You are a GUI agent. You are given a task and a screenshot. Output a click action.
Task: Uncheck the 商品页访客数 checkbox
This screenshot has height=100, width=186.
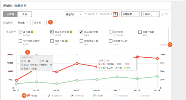81,32
